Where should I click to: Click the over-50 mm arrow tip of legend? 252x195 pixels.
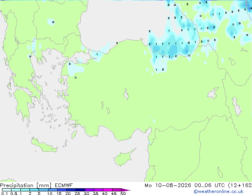point(126,190)
